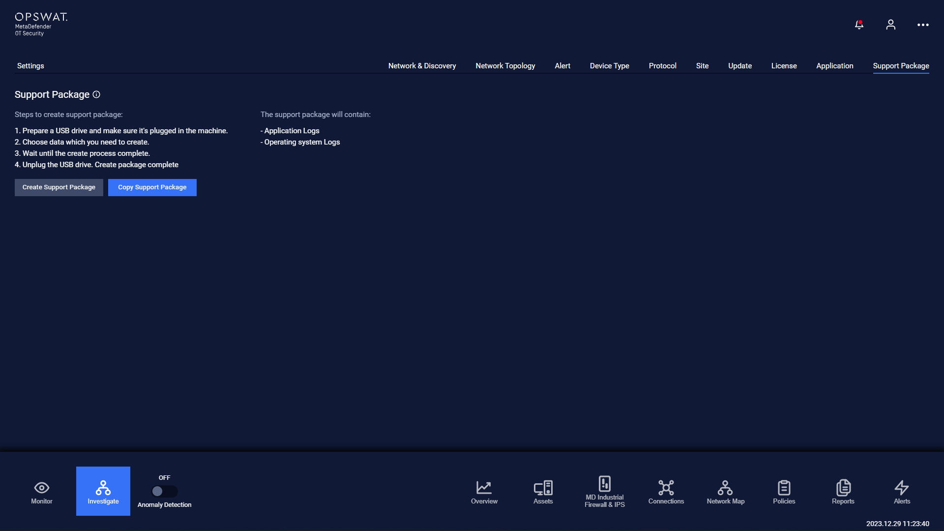Open the Policies page

click(x=784, y=492)
